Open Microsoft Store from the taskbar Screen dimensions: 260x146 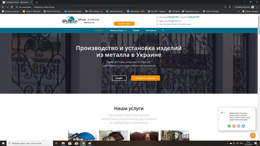tap(70, 143)
